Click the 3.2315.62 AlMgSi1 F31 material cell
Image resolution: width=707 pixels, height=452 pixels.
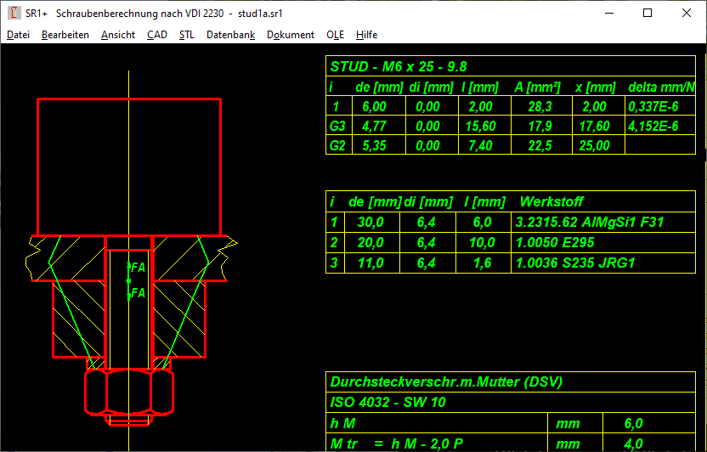click(x=589, y=223)
